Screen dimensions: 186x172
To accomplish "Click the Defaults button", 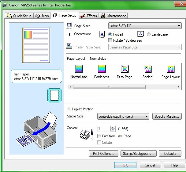I will pyautogui.click(x=170, y=154).
